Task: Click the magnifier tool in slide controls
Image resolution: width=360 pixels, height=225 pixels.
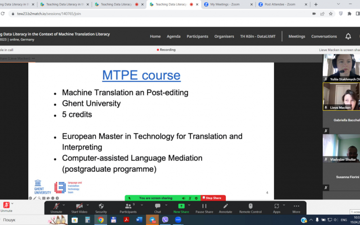Action: [39, 198]
